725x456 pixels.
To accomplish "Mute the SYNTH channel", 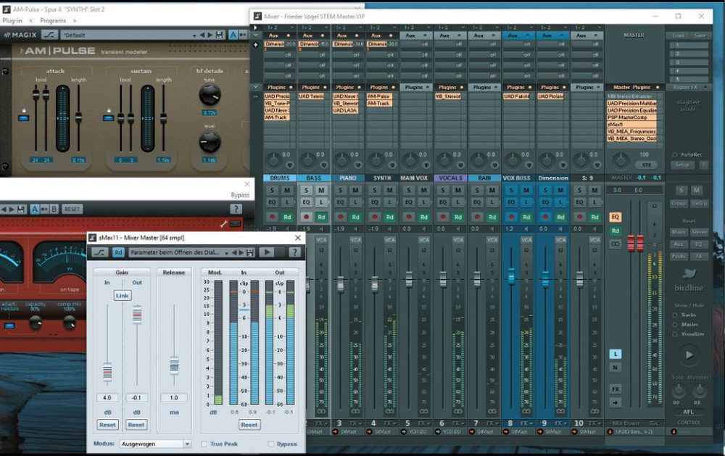I will pos(390,190).
